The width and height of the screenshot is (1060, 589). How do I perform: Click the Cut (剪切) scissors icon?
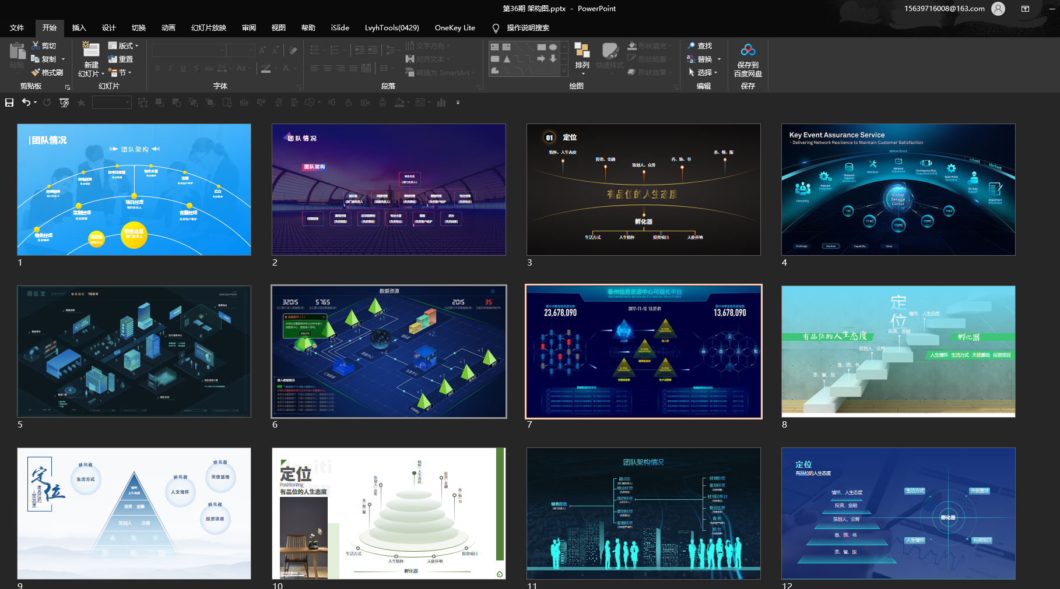click(x=36, y=45)
